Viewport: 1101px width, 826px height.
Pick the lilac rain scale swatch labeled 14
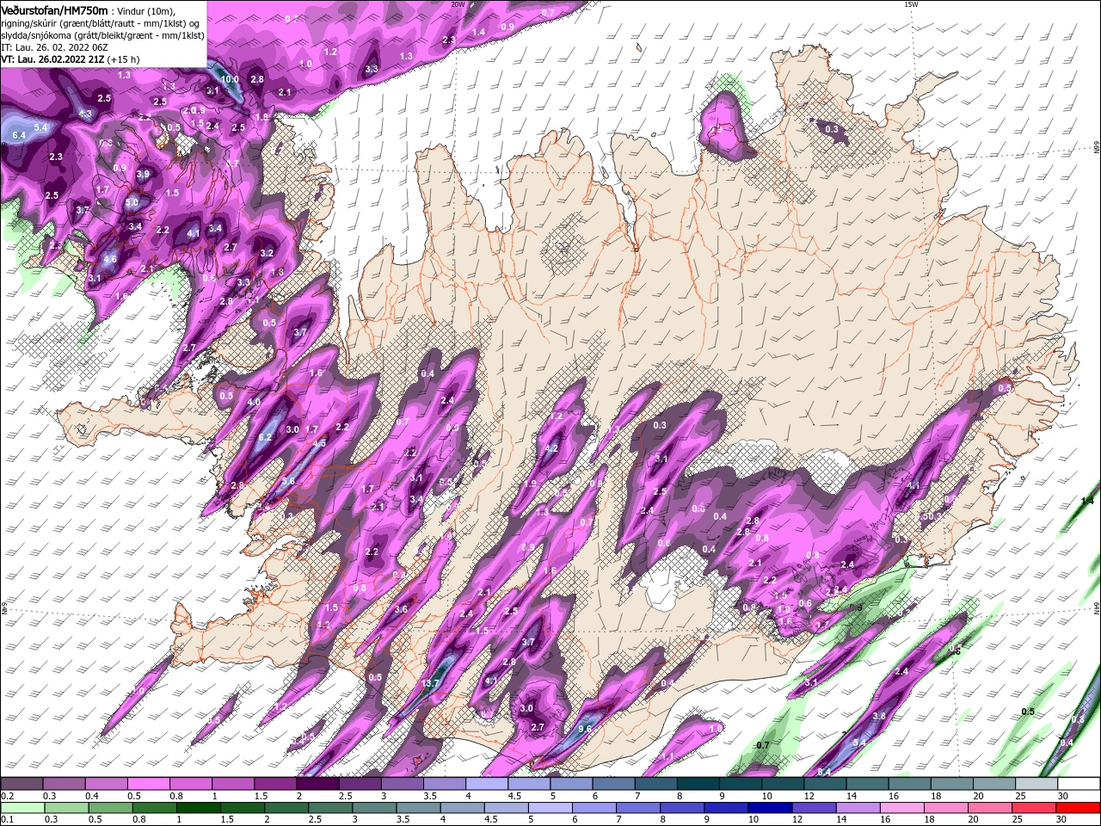point(858,808)
